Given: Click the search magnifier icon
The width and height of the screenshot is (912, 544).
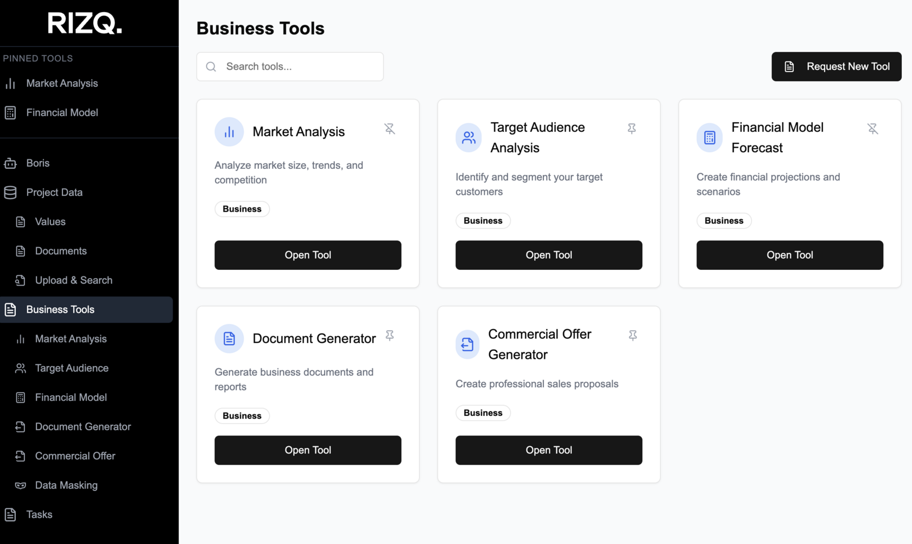Looking at the screenshot, I should coord(211,67).
